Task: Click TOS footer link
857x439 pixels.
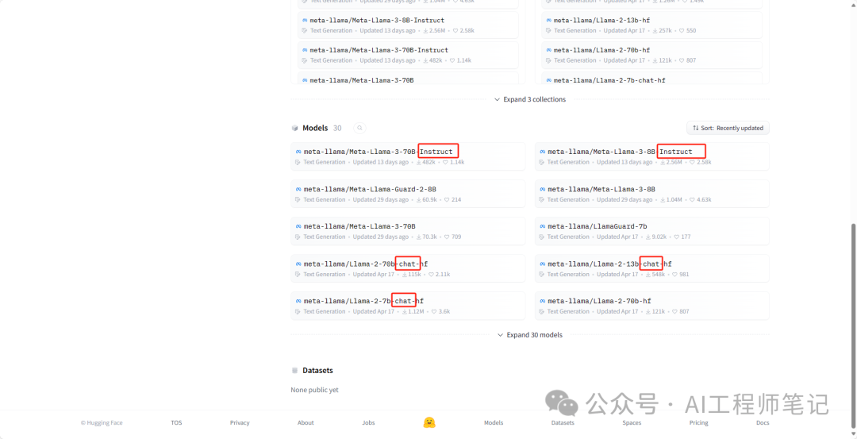Action: pyautogui.click(x=176, y=422)
